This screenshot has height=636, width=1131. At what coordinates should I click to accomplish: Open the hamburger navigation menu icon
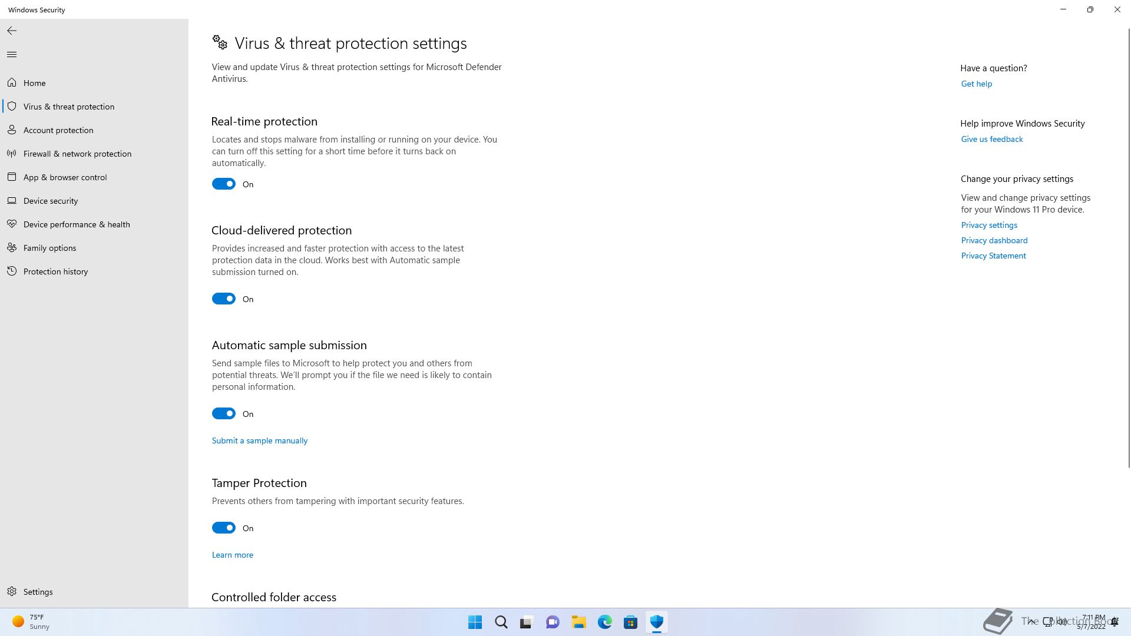(12, 55)
